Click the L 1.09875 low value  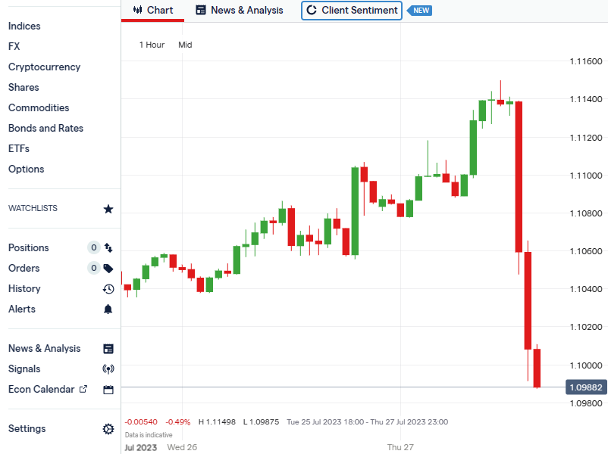tap(261, 422)
